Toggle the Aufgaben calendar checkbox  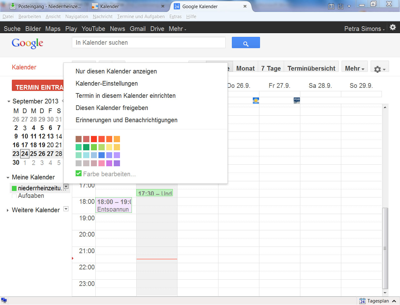(14, 196)
